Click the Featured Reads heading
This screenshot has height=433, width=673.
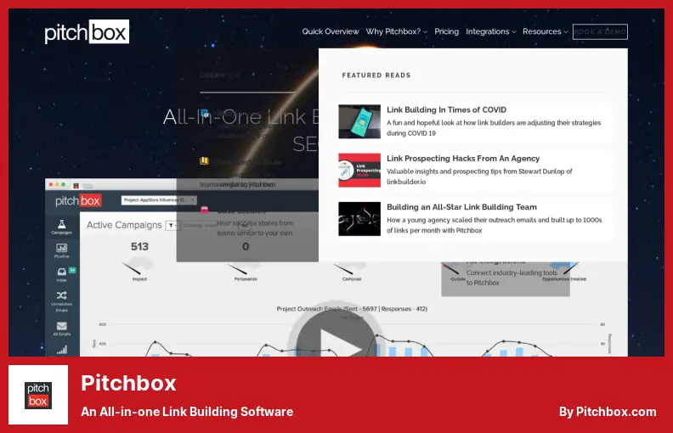pos(376,76)
